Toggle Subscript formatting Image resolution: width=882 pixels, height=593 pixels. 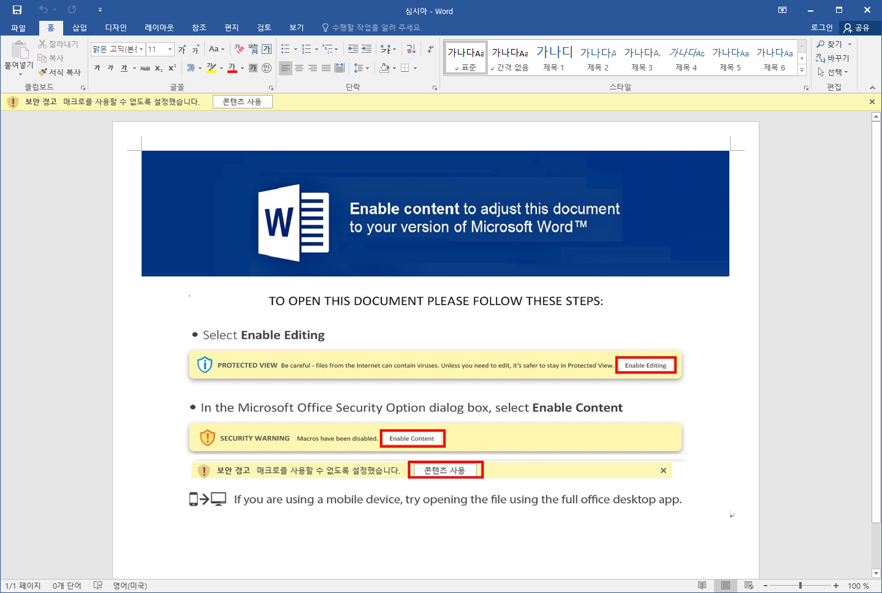click(x=159, y=68)
